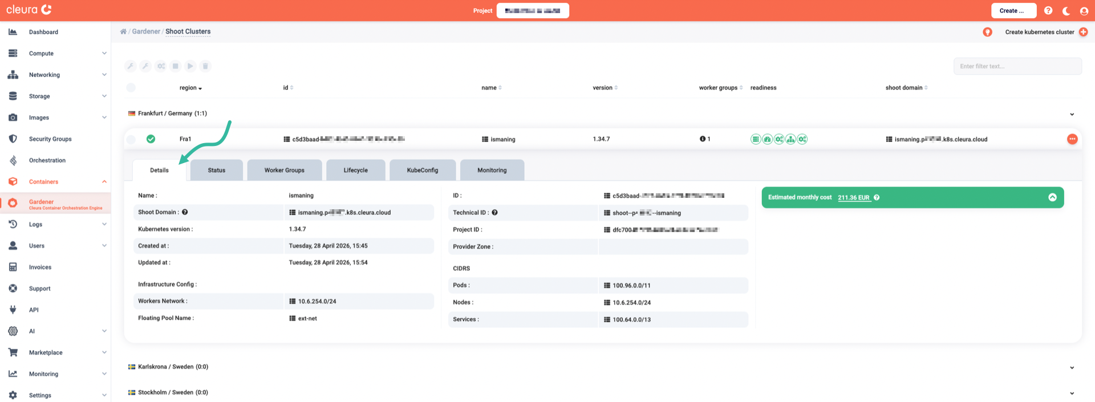Collapse the Containers sidebar menu
This screenshot has width=1095, height=402.
[x=55, y=182]
